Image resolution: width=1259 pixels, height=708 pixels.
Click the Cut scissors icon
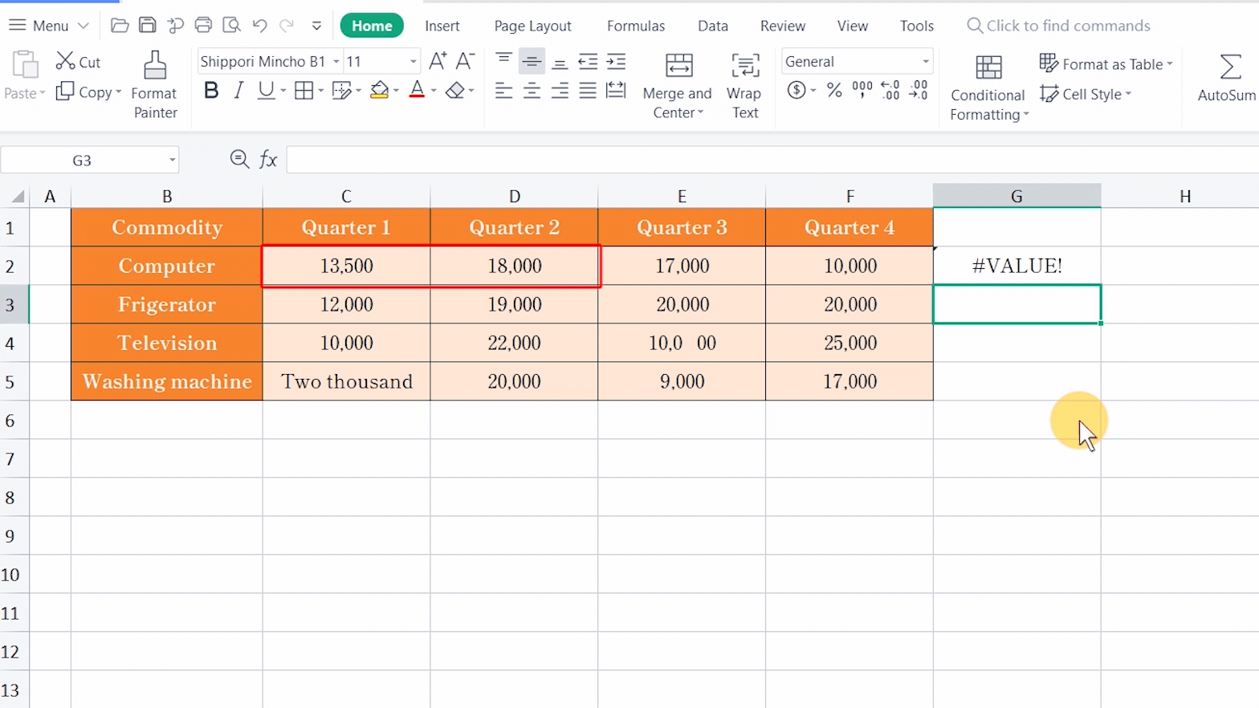[x=65, y=61]
